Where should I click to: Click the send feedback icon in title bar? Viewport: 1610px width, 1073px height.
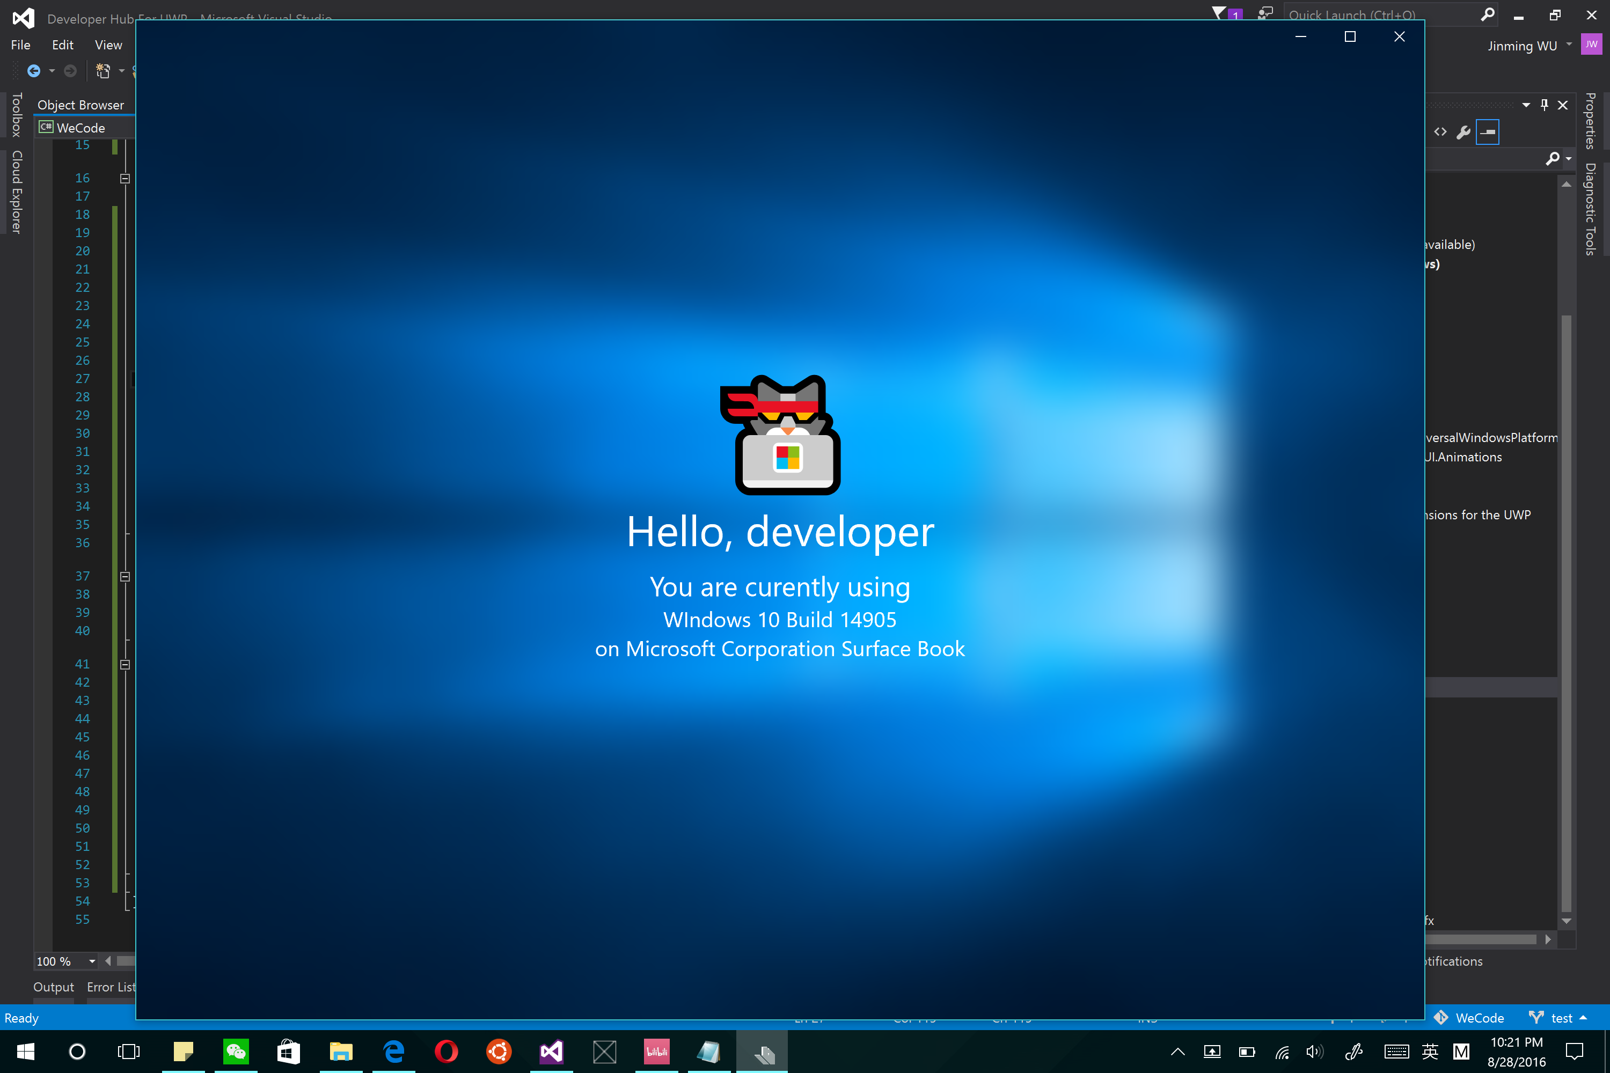[x=1265, y=13]
